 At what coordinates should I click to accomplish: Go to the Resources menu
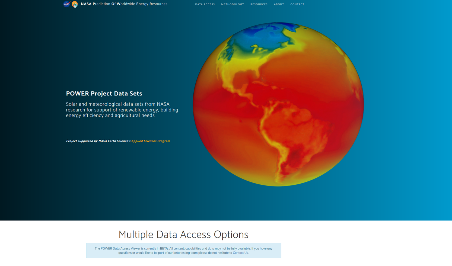(x=259, y=4)
